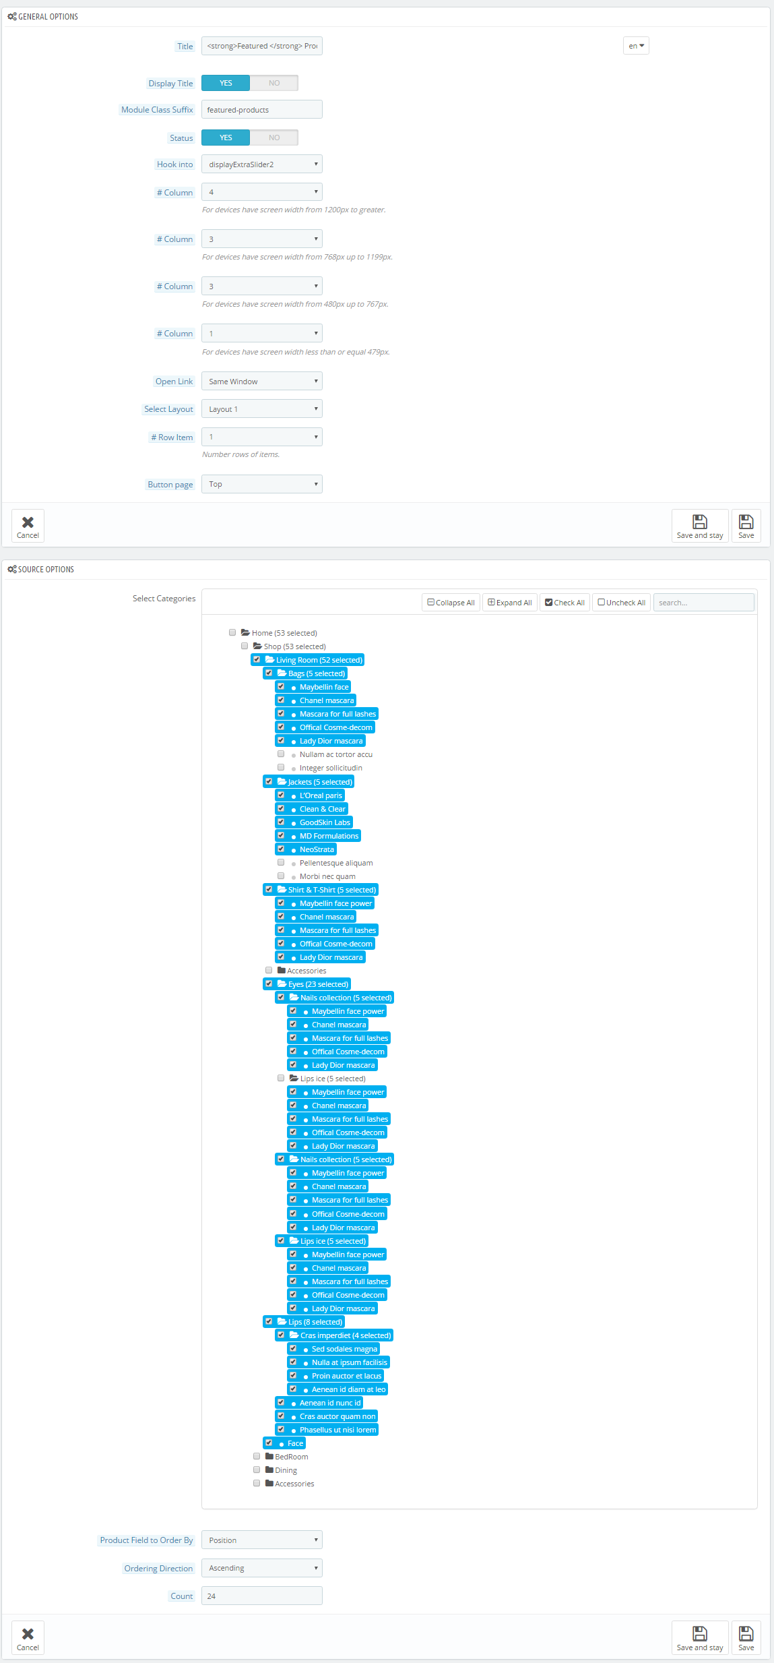This screenshot has height=1663, width=774.
Task: Open the Ordering Direction dropdown
Action: pyautogui.click(x=262, y=1568)
